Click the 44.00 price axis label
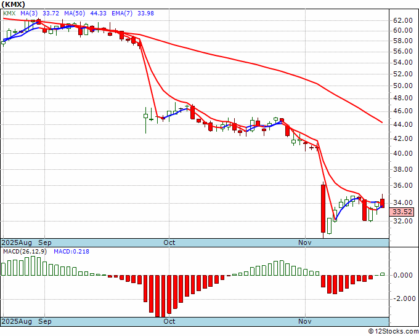419x336 pixels. tap(403, 124)
